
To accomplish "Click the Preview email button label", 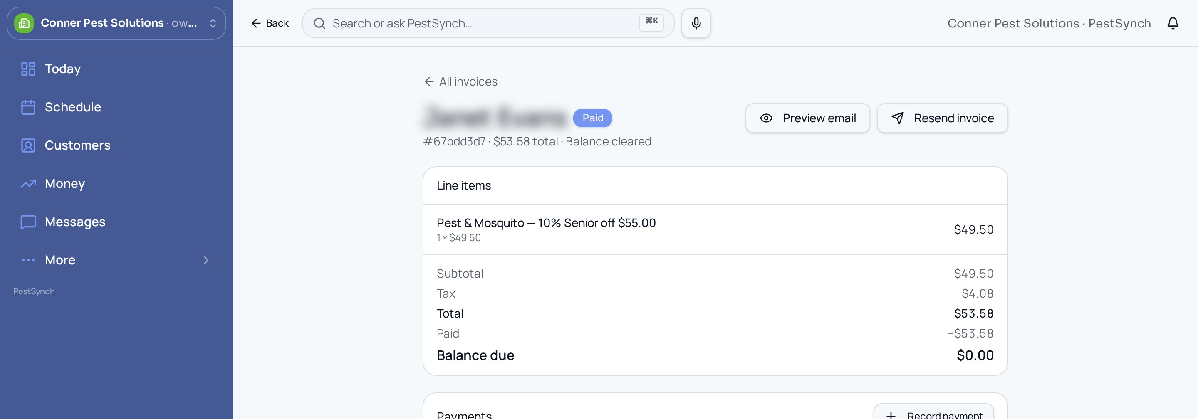I will click(x=819, y=118).
